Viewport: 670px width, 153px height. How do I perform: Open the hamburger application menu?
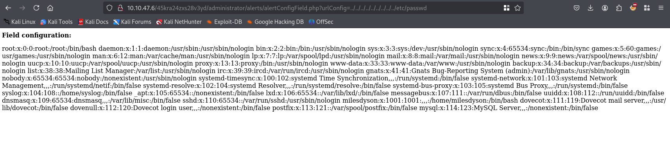[661, 8]
